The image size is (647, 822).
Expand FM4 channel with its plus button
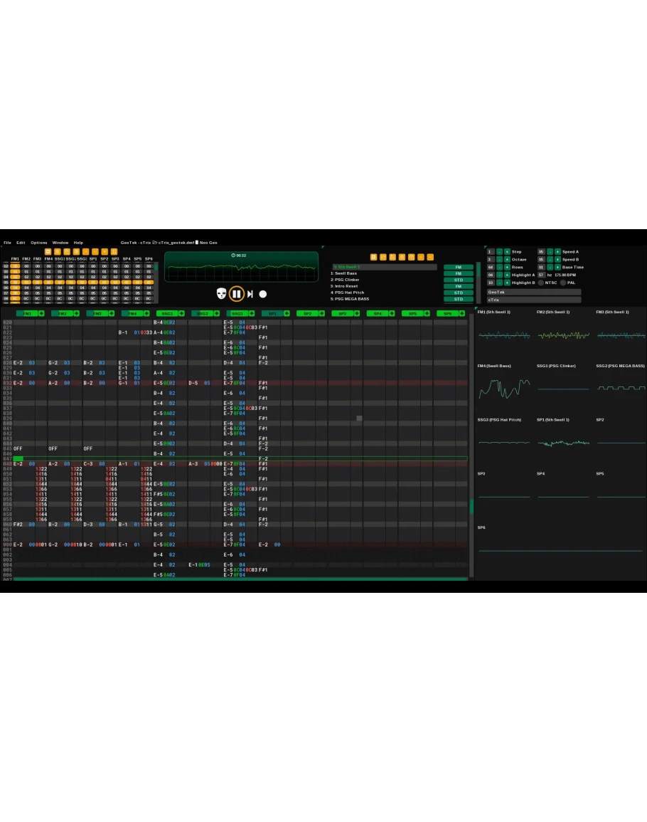pos(146,313)
